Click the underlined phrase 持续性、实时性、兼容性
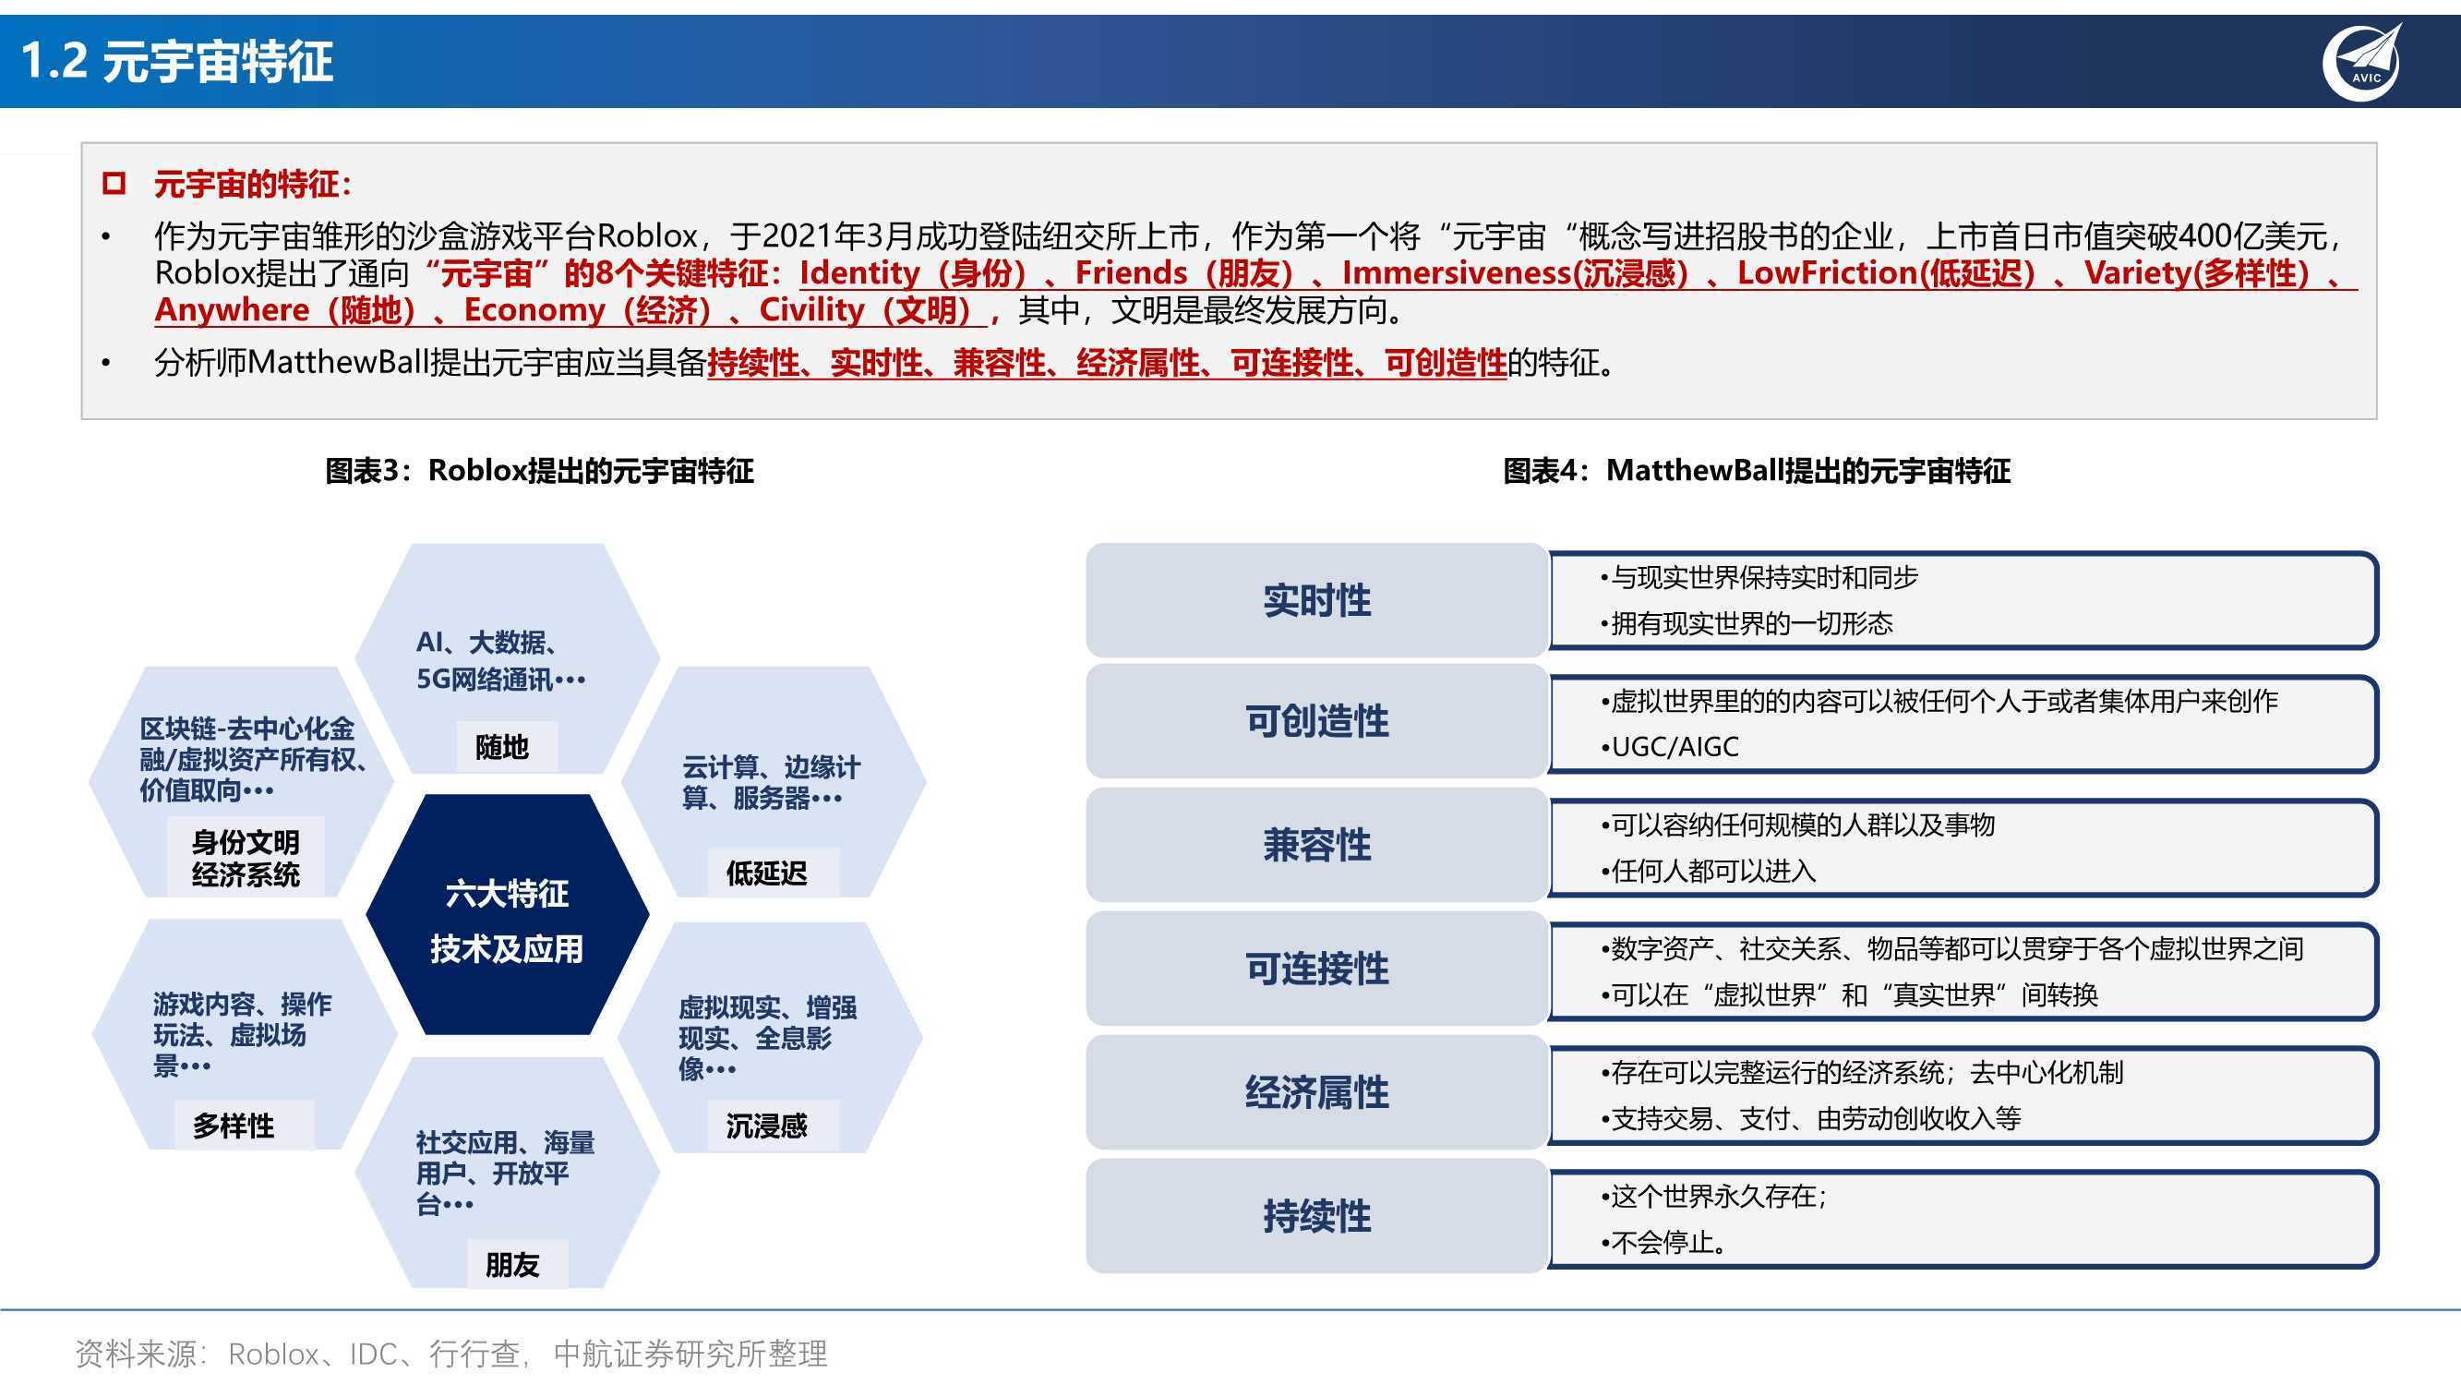This screenshot has width=2461, height=1385. tap(876, 363)
